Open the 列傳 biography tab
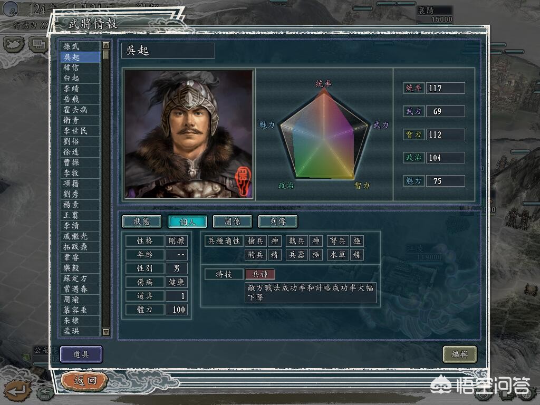 coord(277,221)
